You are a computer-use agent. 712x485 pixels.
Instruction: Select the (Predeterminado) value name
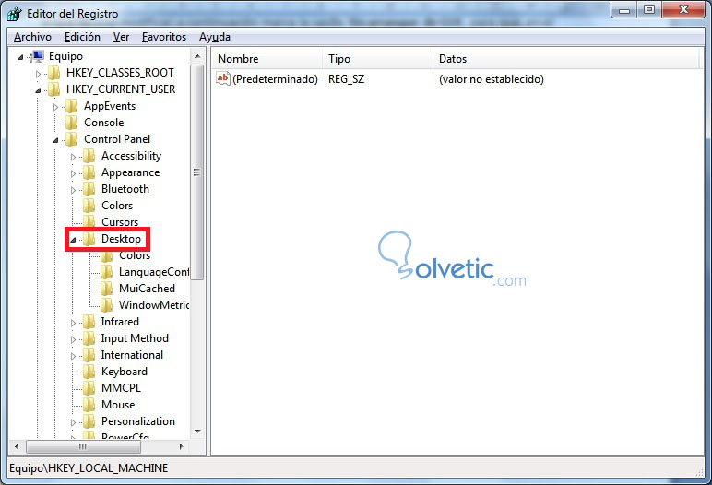tap(275, 79)
